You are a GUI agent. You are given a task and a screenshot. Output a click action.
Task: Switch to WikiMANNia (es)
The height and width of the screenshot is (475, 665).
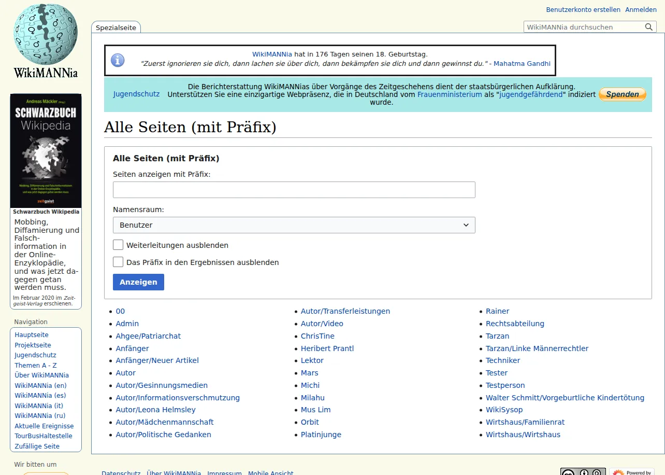40,396
